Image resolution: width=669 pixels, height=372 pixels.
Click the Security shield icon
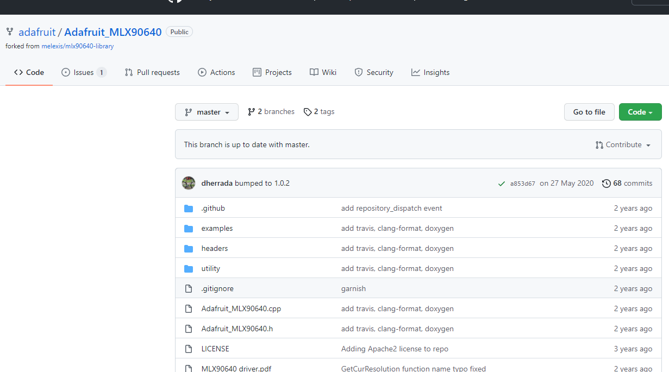pyautogui.click(x=359, y=72)
